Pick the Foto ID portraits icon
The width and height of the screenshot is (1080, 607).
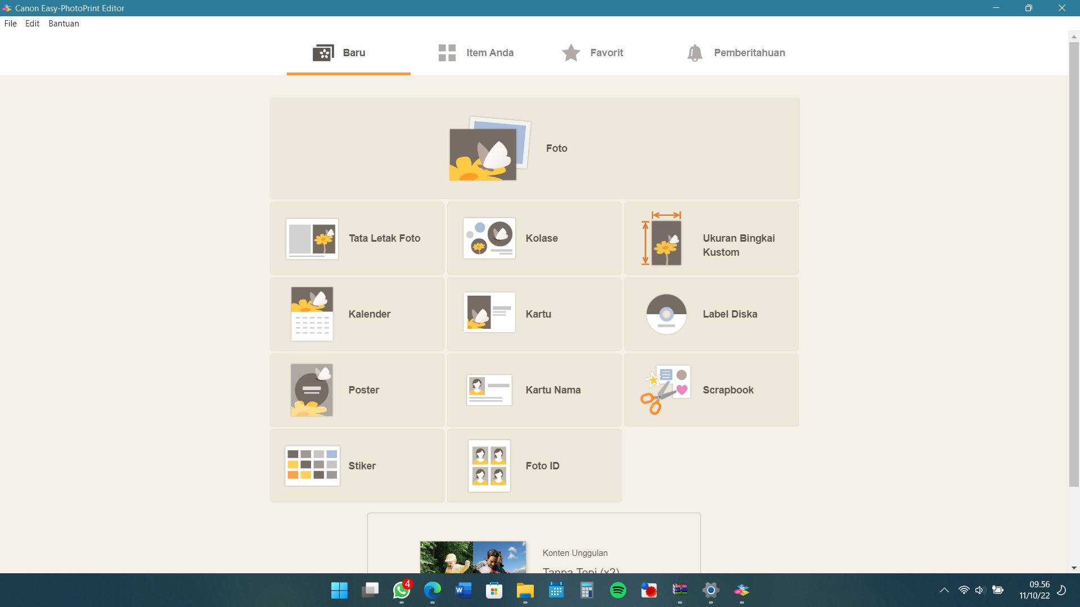(489, 466)
